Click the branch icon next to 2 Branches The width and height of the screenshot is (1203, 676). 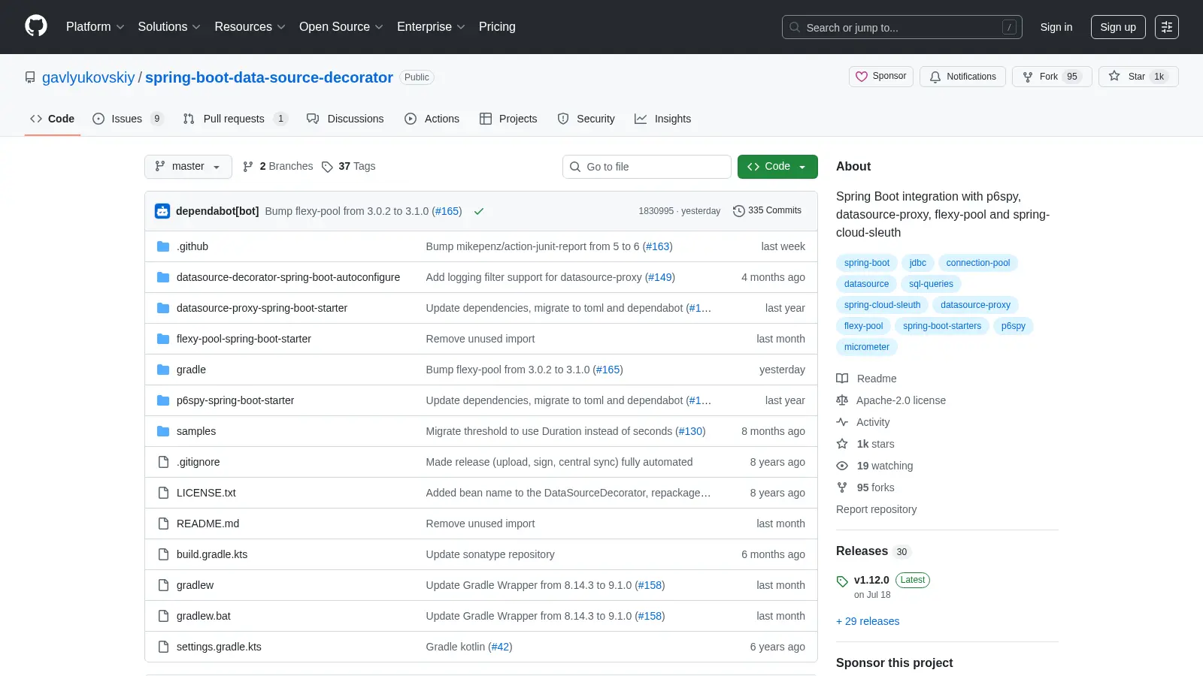pyautogui.click(x=248, y=167)
